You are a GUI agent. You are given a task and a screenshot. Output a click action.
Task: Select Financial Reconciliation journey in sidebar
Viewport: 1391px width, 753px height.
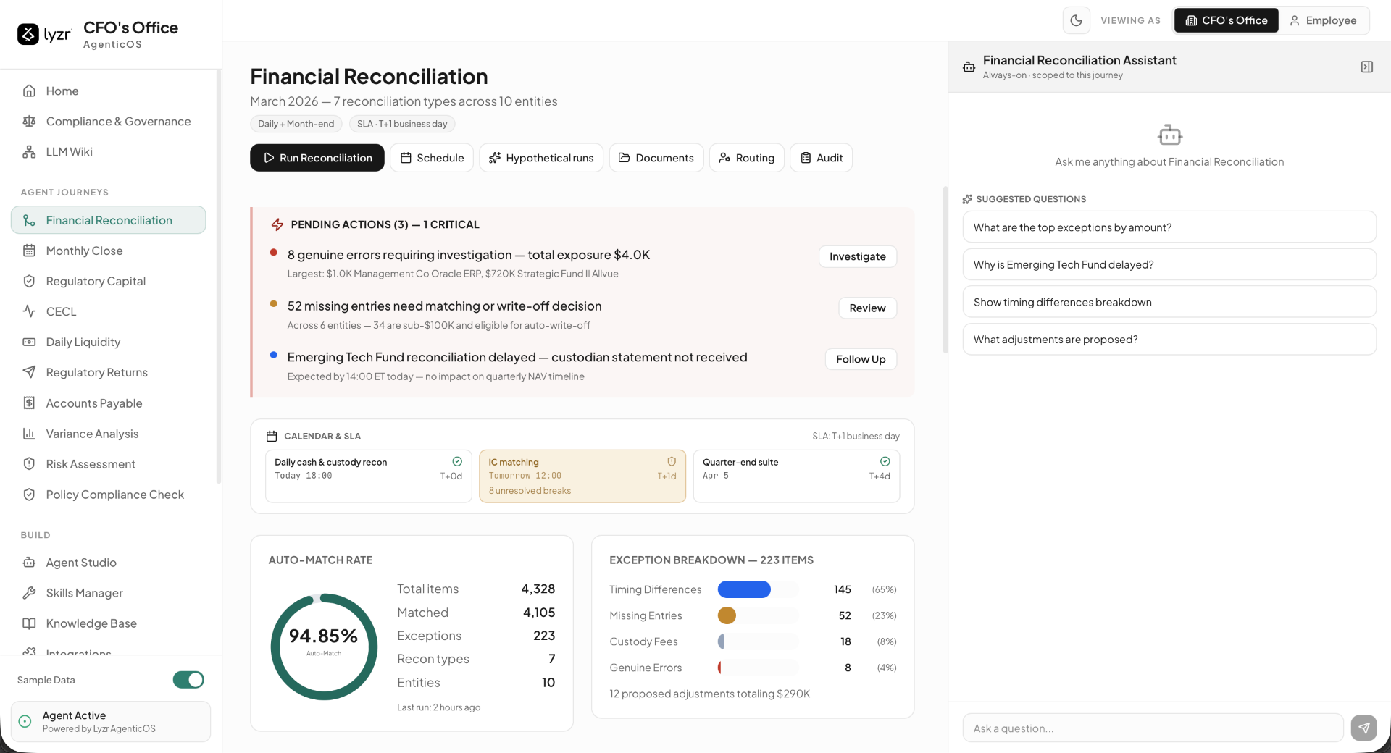(109, 220)
